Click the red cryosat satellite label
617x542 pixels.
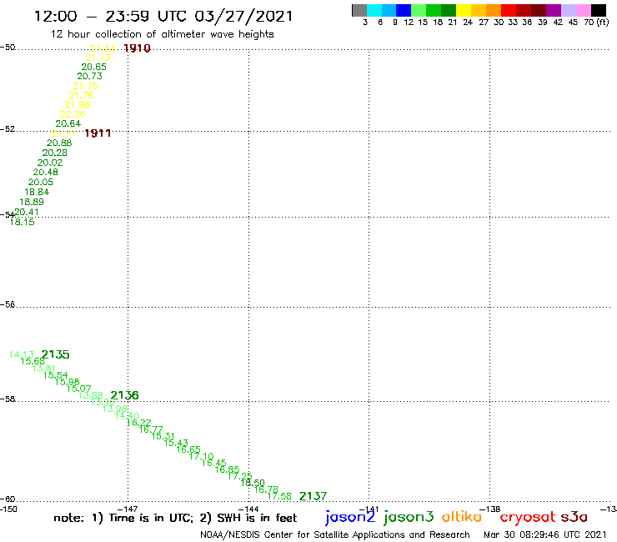(527, 517)
